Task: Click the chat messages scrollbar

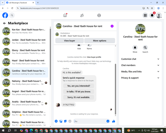Action: 116,89
